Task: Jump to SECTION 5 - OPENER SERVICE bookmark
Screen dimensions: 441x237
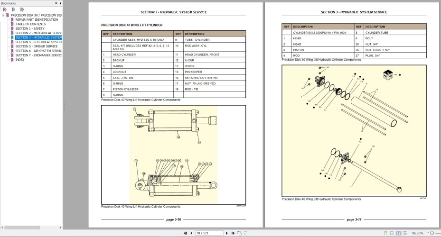Action: (36, 46)
